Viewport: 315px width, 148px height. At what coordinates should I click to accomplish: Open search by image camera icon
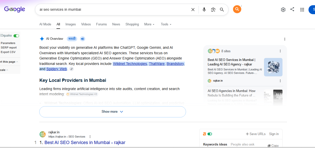click(213, 9)
